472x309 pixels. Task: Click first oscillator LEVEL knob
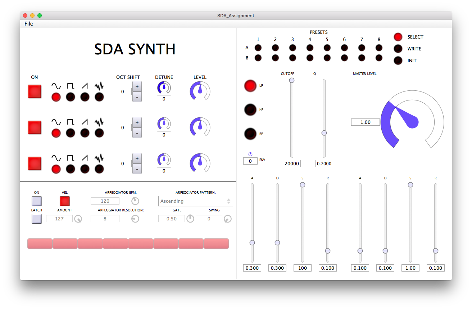click(200, 91)
